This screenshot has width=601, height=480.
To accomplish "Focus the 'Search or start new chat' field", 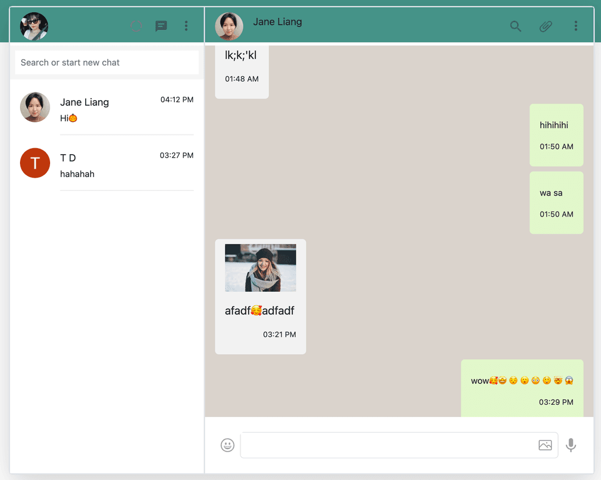I will click(x=107, y=62).
